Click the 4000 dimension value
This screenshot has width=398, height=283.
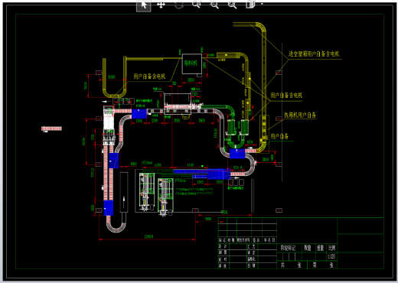(158, 165)
